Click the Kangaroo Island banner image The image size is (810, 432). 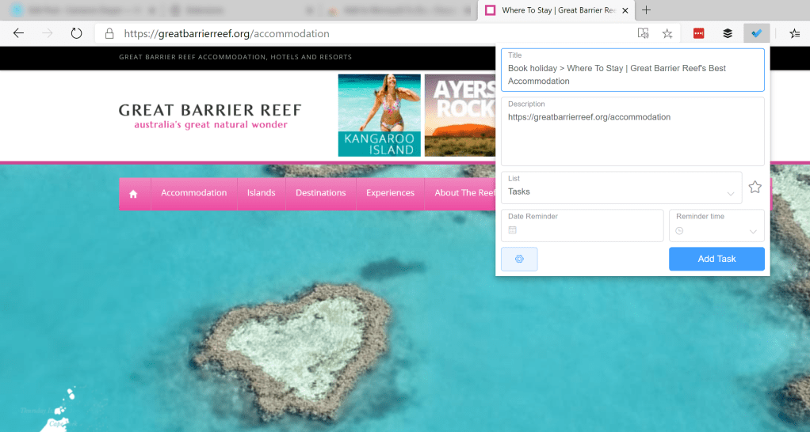pos(379,116)
